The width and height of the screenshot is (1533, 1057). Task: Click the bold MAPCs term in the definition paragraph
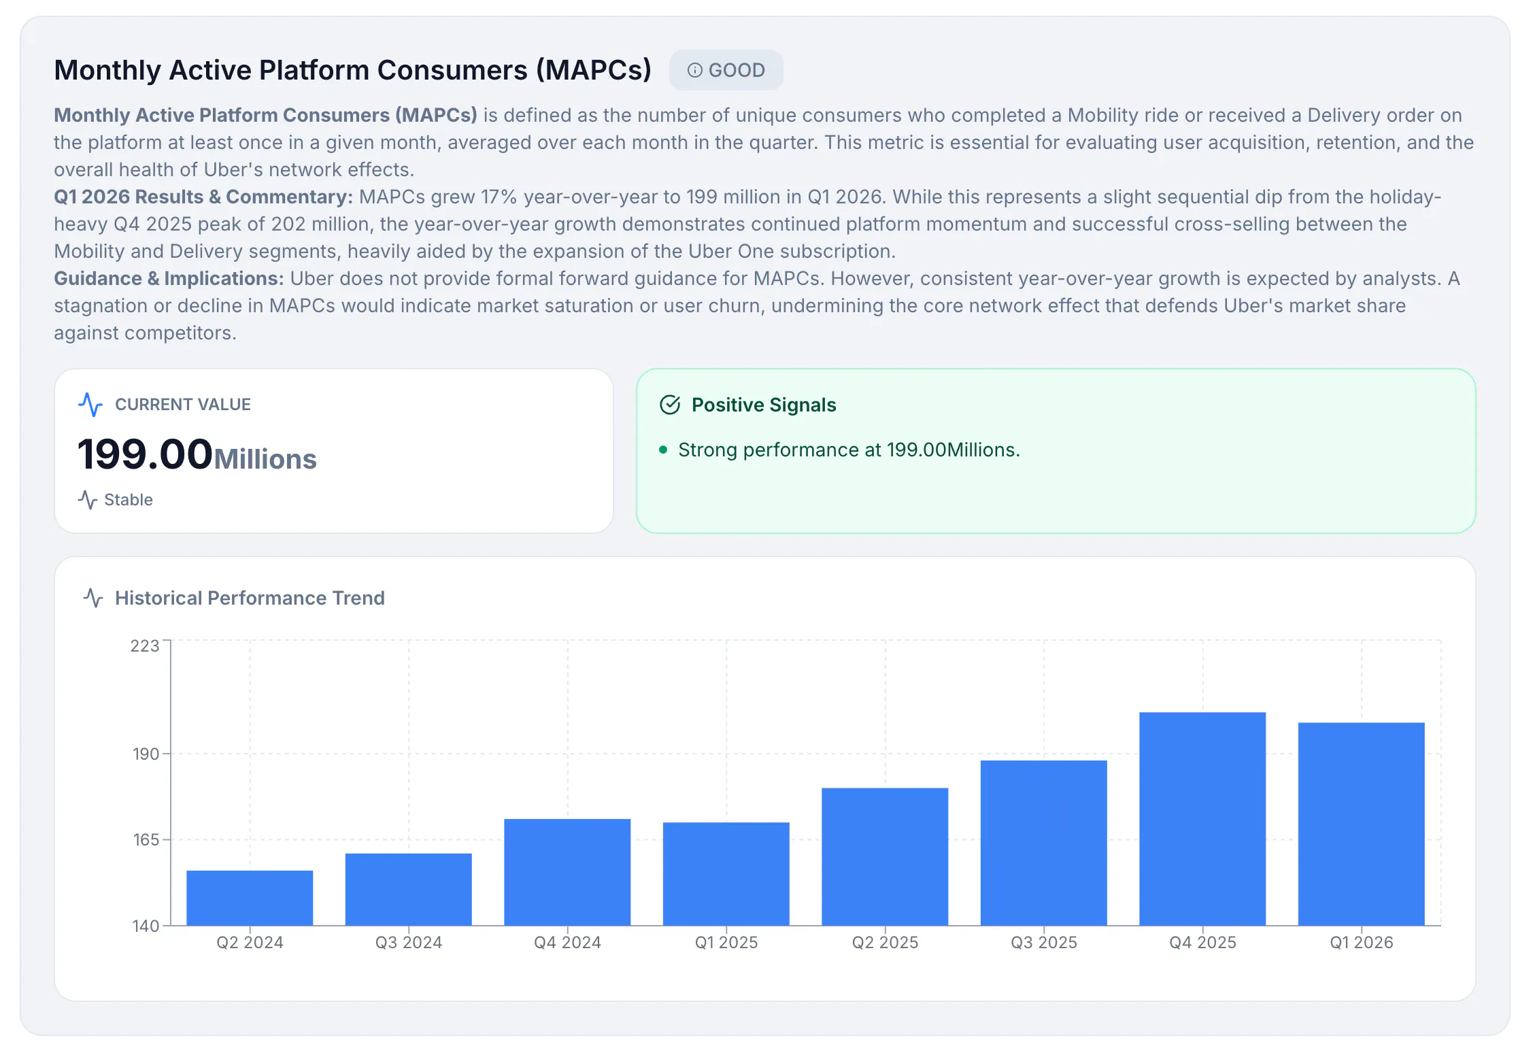click(x=265, y=115)
